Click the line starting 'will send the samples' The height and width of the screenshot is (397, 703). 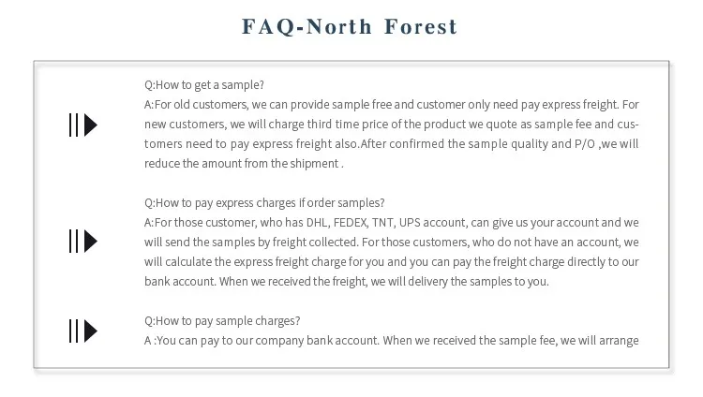coord(391,243)
